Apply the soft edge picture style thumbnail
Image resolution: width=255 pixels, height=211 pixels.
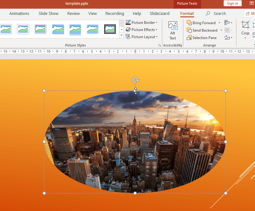pyautogui.click(x=92, y=29)
